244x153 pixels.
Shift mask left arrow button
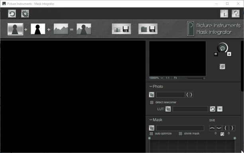[x=226, y=128]
